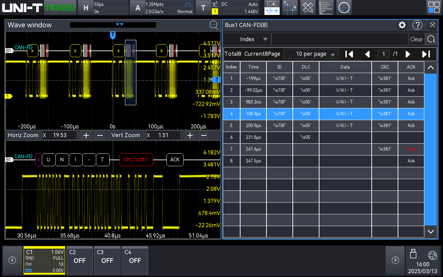Click the zoom-out magnifier in Wave window
This screenshot has height=277, width=443.
click(x=214, y=25)
